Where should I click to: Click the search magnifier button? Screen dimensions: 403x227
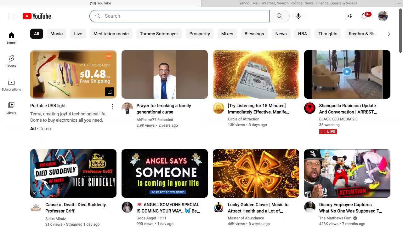279,16
